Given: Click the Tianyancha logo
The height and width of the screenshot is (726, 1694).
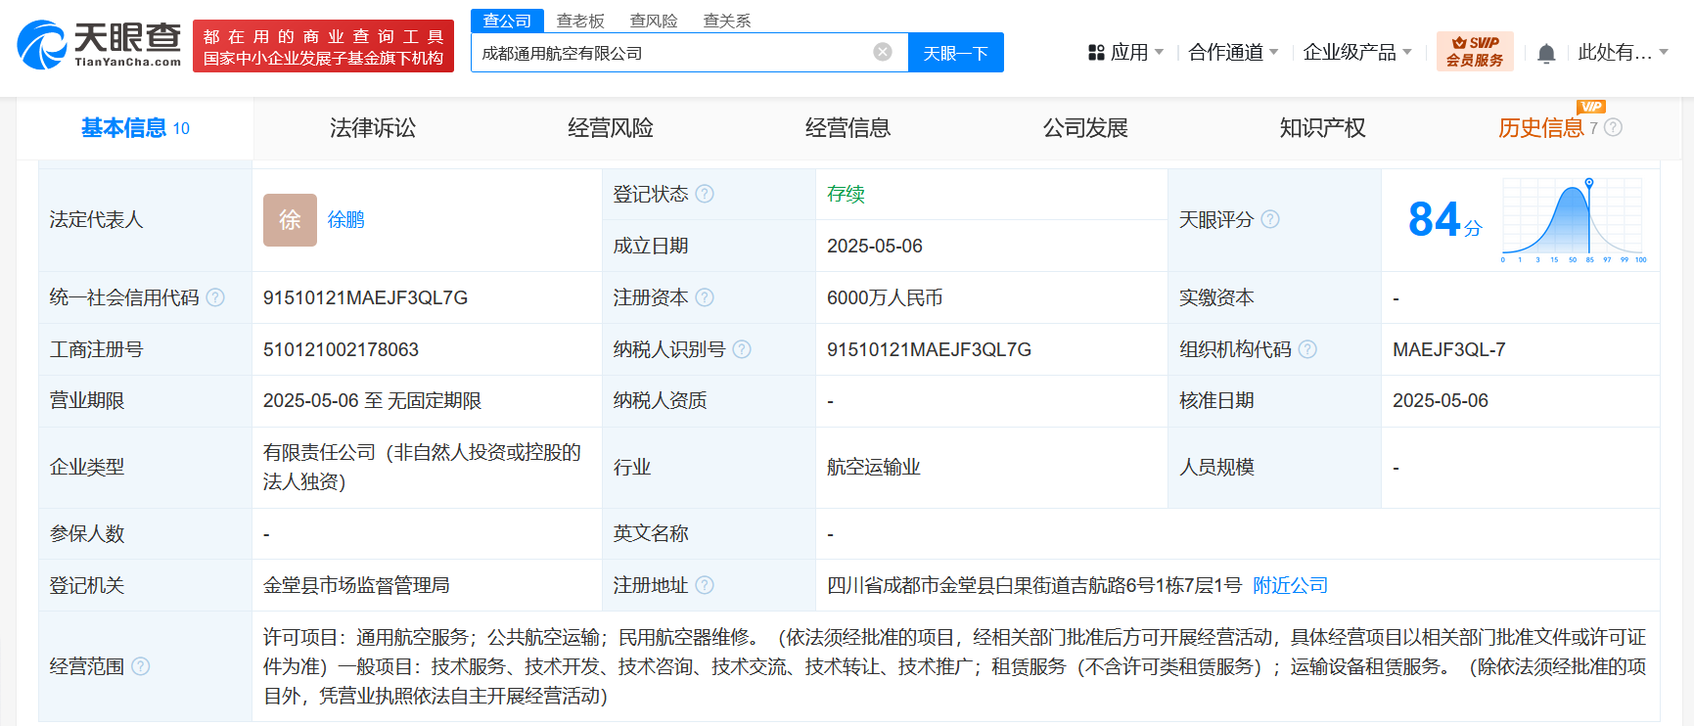Looking at the screenshot, I should pyautogui.click(x=99, y=45).
